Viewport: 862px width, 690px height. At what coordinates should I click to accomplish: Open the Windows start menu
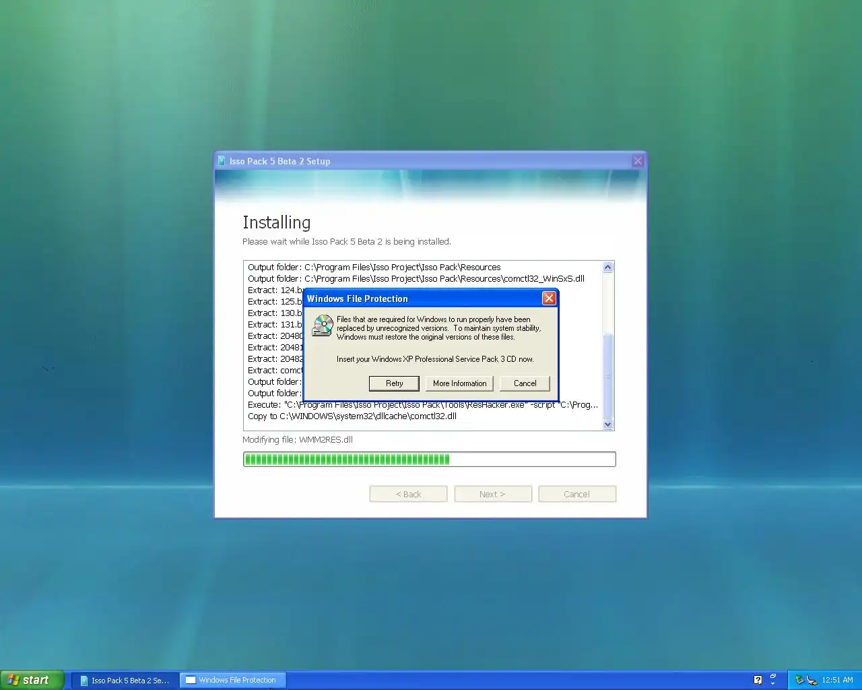pyautogui.click(x=32, y=680)
